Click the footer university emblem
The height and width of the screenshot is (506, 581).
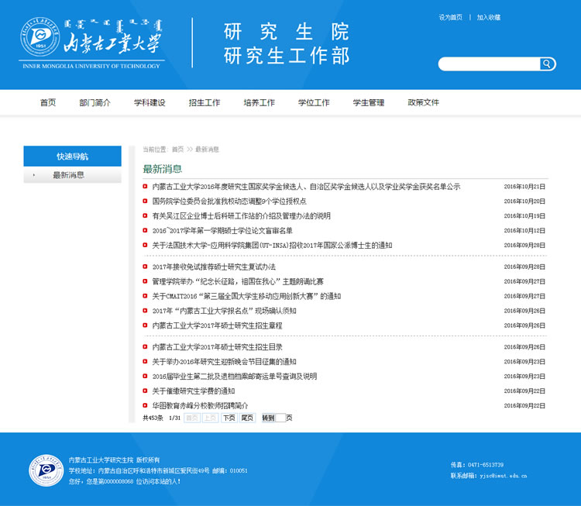46,470
